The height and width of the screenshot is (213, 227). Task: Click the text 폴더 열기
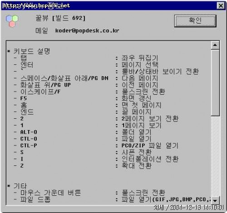[136, 132]
